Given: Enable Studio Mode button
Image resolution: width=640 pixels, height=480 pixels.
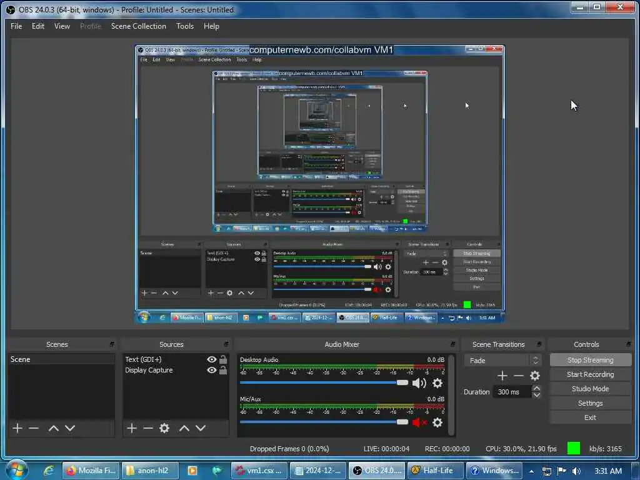Looking at the screenshot, I should tap(590, 389).
